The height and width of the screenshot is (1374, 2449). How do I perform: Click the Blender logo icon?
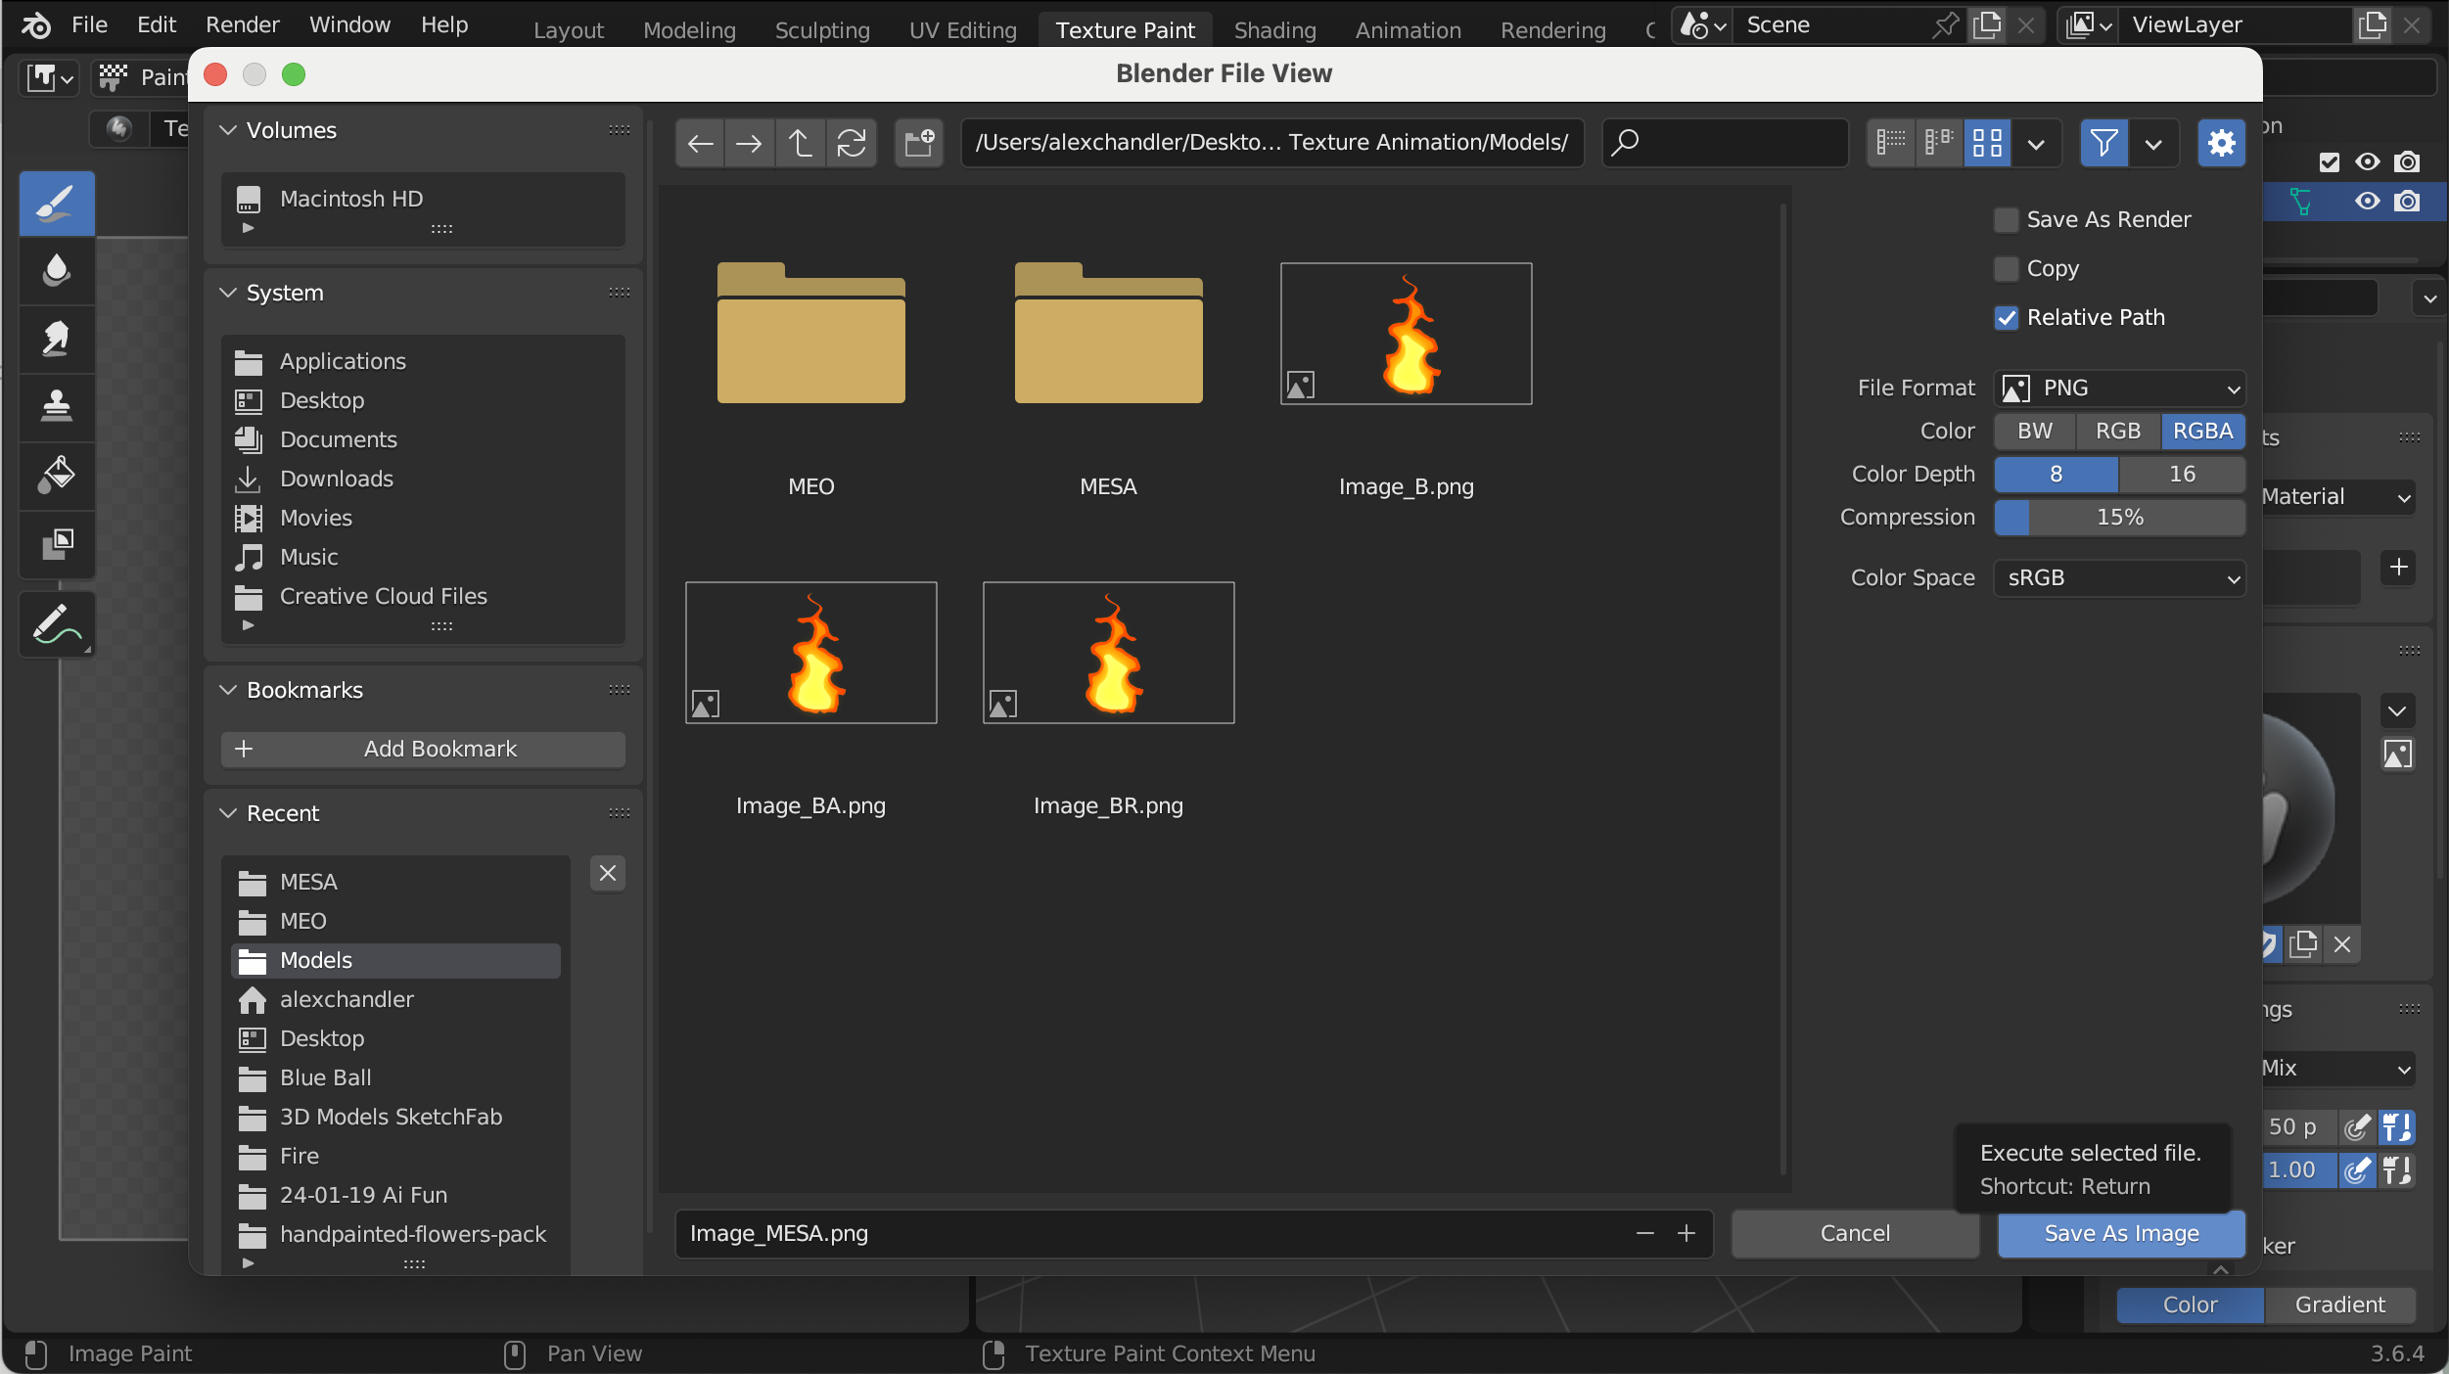(x=35, y=25)
